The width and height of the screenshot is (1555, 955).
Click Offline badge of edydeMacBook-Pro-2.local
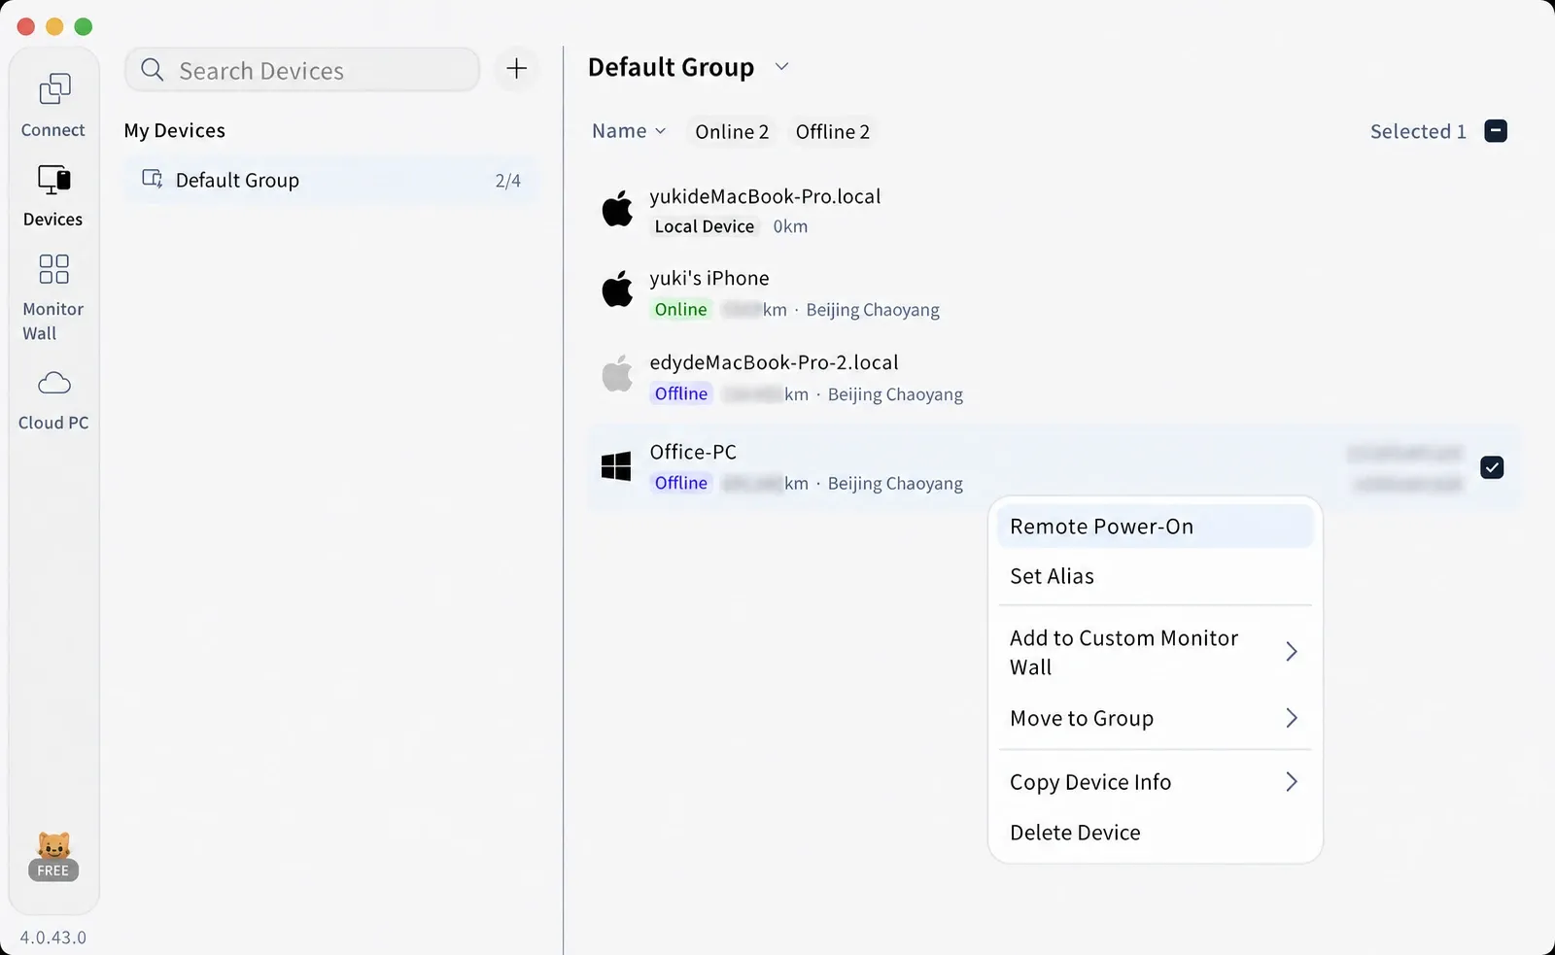680,393
